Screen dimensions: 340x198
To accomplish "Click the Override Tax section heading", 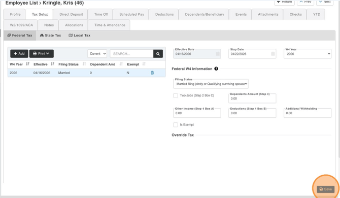I will (x=183, y=135).
